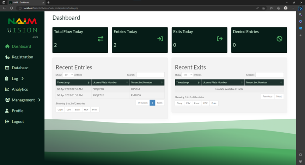
Task: Open Database menu item
Action: click(x=20, y=68)
